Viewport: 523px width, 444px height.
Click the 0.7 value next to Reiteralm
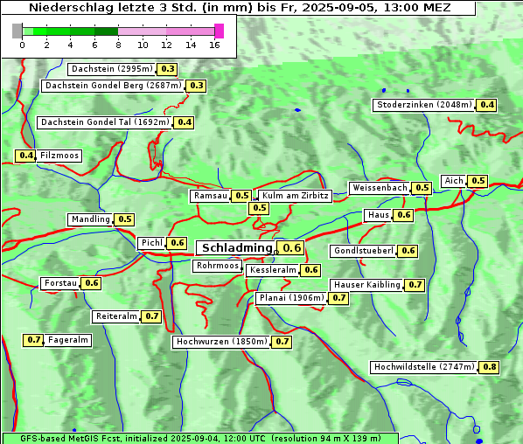click(152, 316)
